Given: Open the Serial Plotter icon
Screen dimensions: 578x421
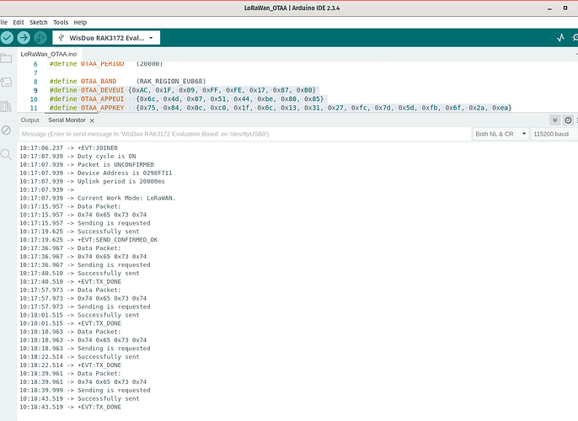Looking at the screenshot, I should pos(560,38).
